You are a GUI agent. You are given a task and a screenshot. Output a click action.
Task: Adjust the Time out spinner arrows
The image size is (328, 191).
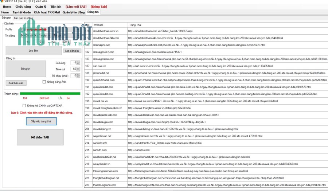tap(78, 69)
